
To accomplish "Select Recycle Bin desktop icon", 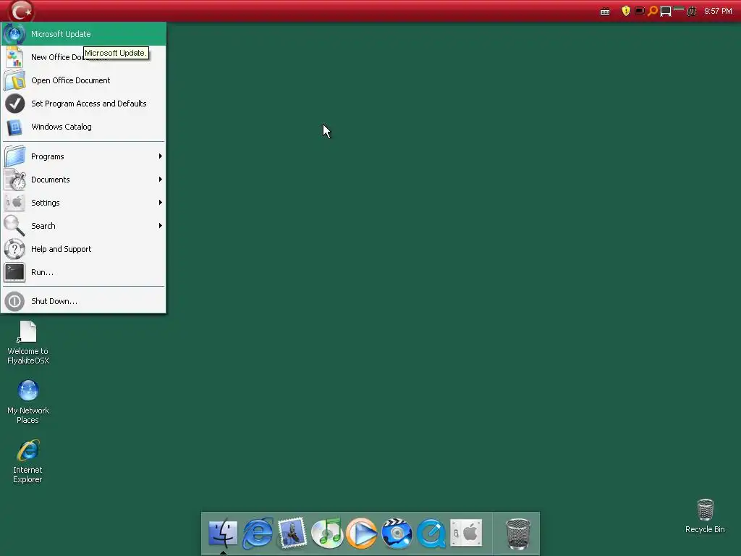I will [x=705, y=516].
